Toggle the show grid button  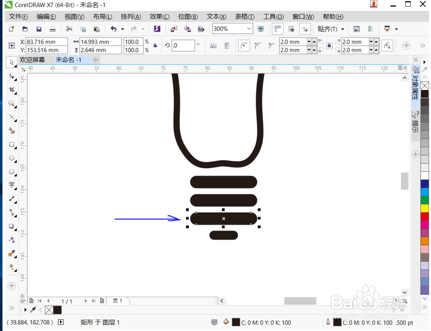coord(291,29)
